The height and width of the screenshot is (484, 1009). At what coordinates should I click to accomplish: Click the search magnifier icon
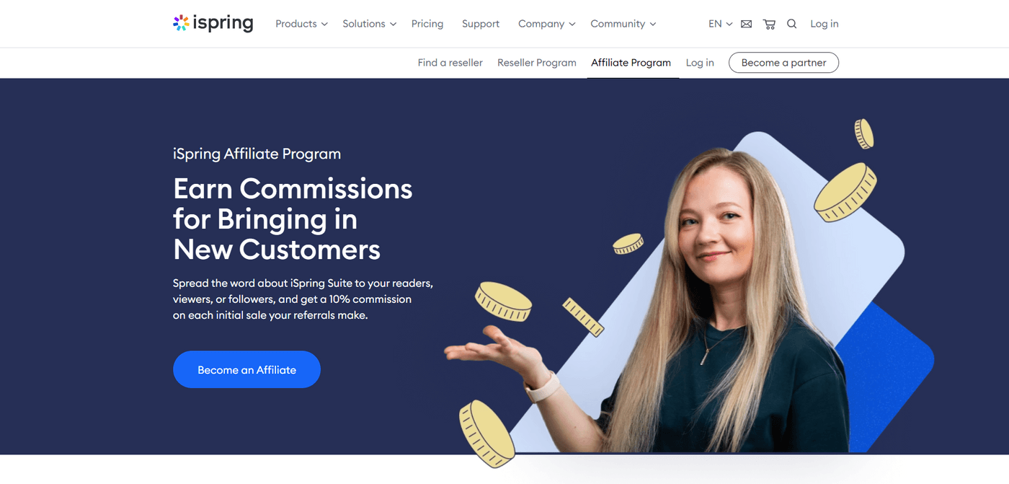coord(791,24)
